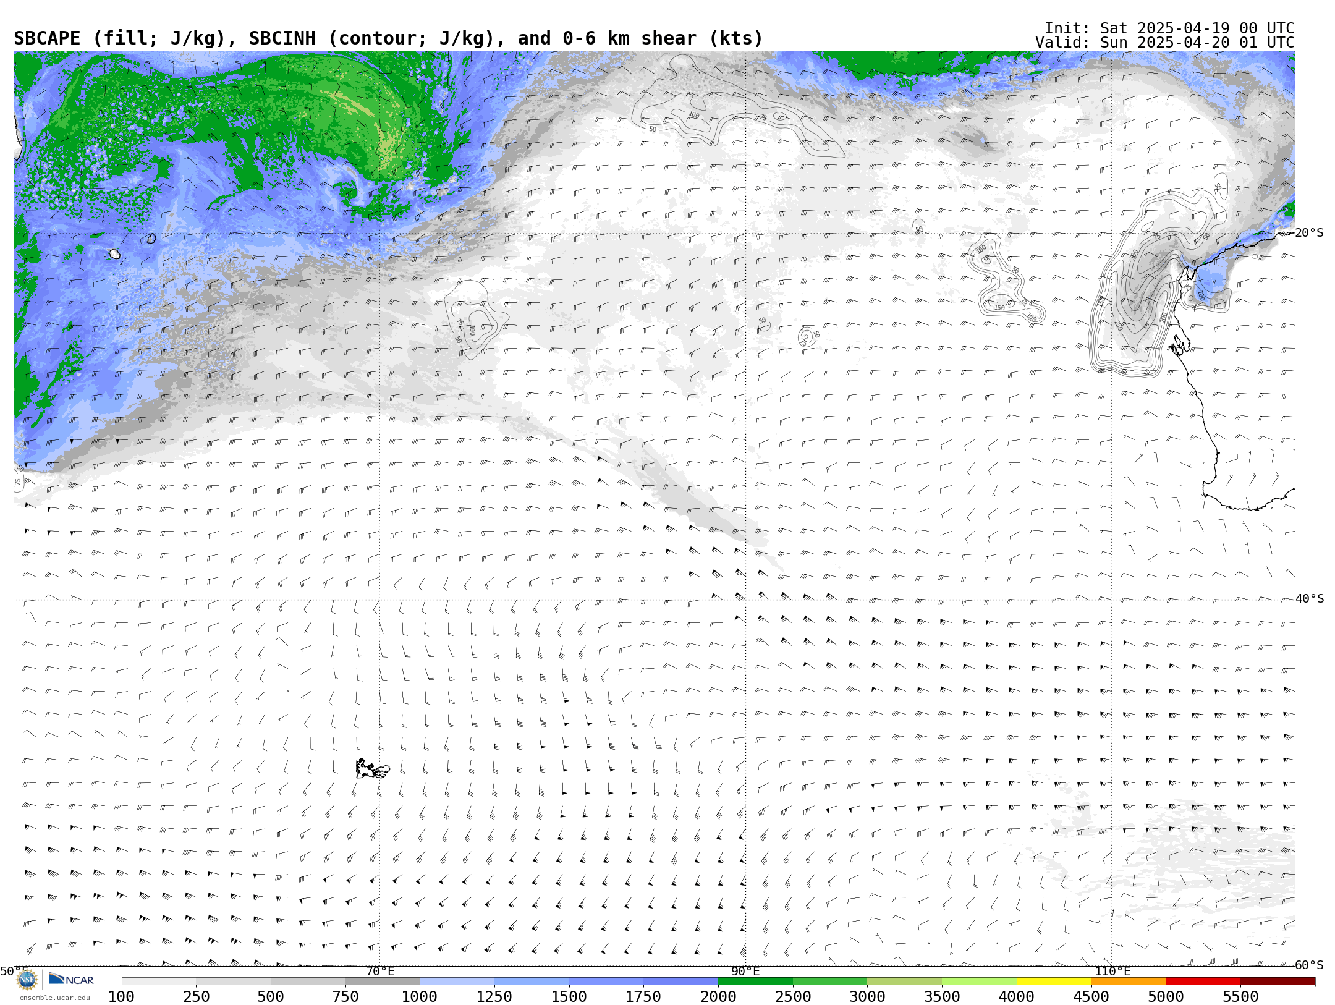Click the colorbar label 500
The image size is (1335, 1005).
click(x=271, y=997)
